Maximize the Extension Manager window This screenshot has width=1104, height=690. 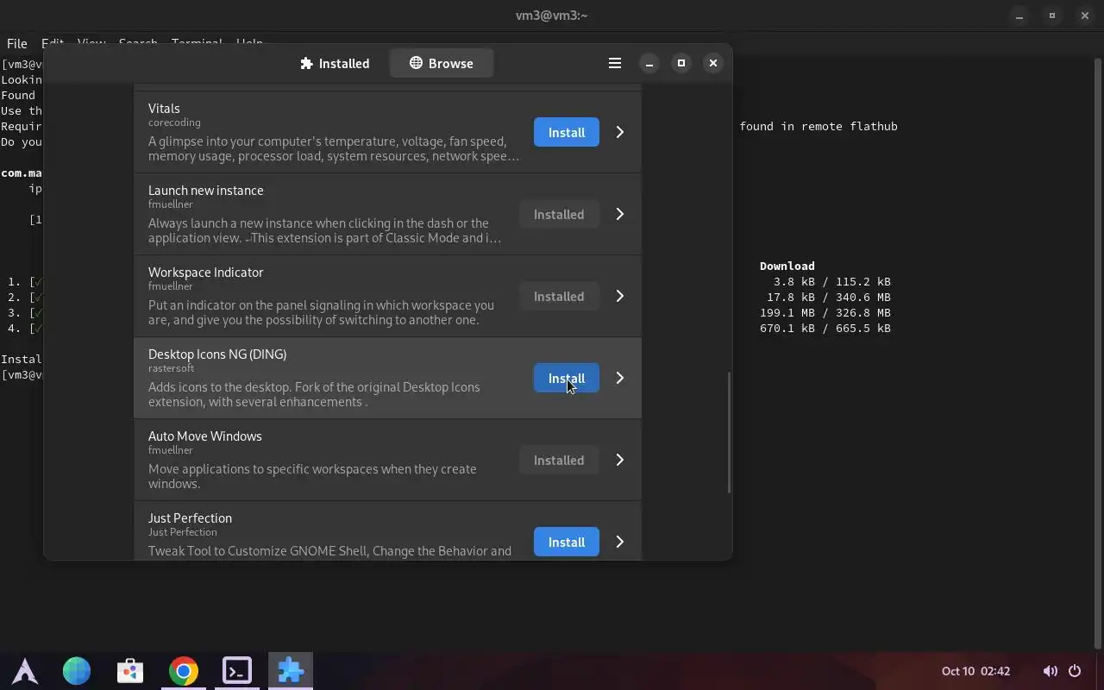pyautogui.click(x=681, y=63)
